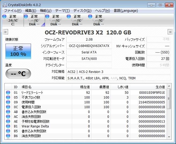Select the 予期せぬ電源断回数 row name

click(x=35, y=121)
